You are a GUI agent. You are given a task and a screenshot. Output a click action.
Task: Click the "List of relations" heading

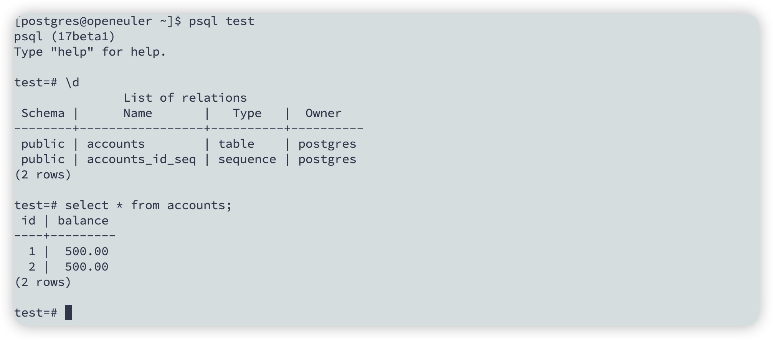pyautogui.click(x=185, y=98)
